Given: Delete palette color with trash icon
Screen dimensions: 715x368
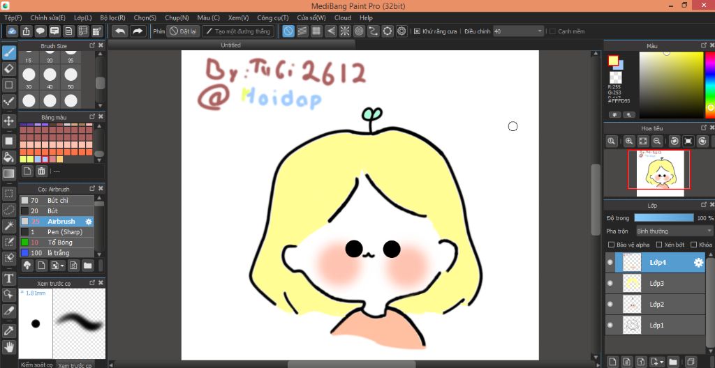Looking at the screenshot, I should [x=41, y=171].
